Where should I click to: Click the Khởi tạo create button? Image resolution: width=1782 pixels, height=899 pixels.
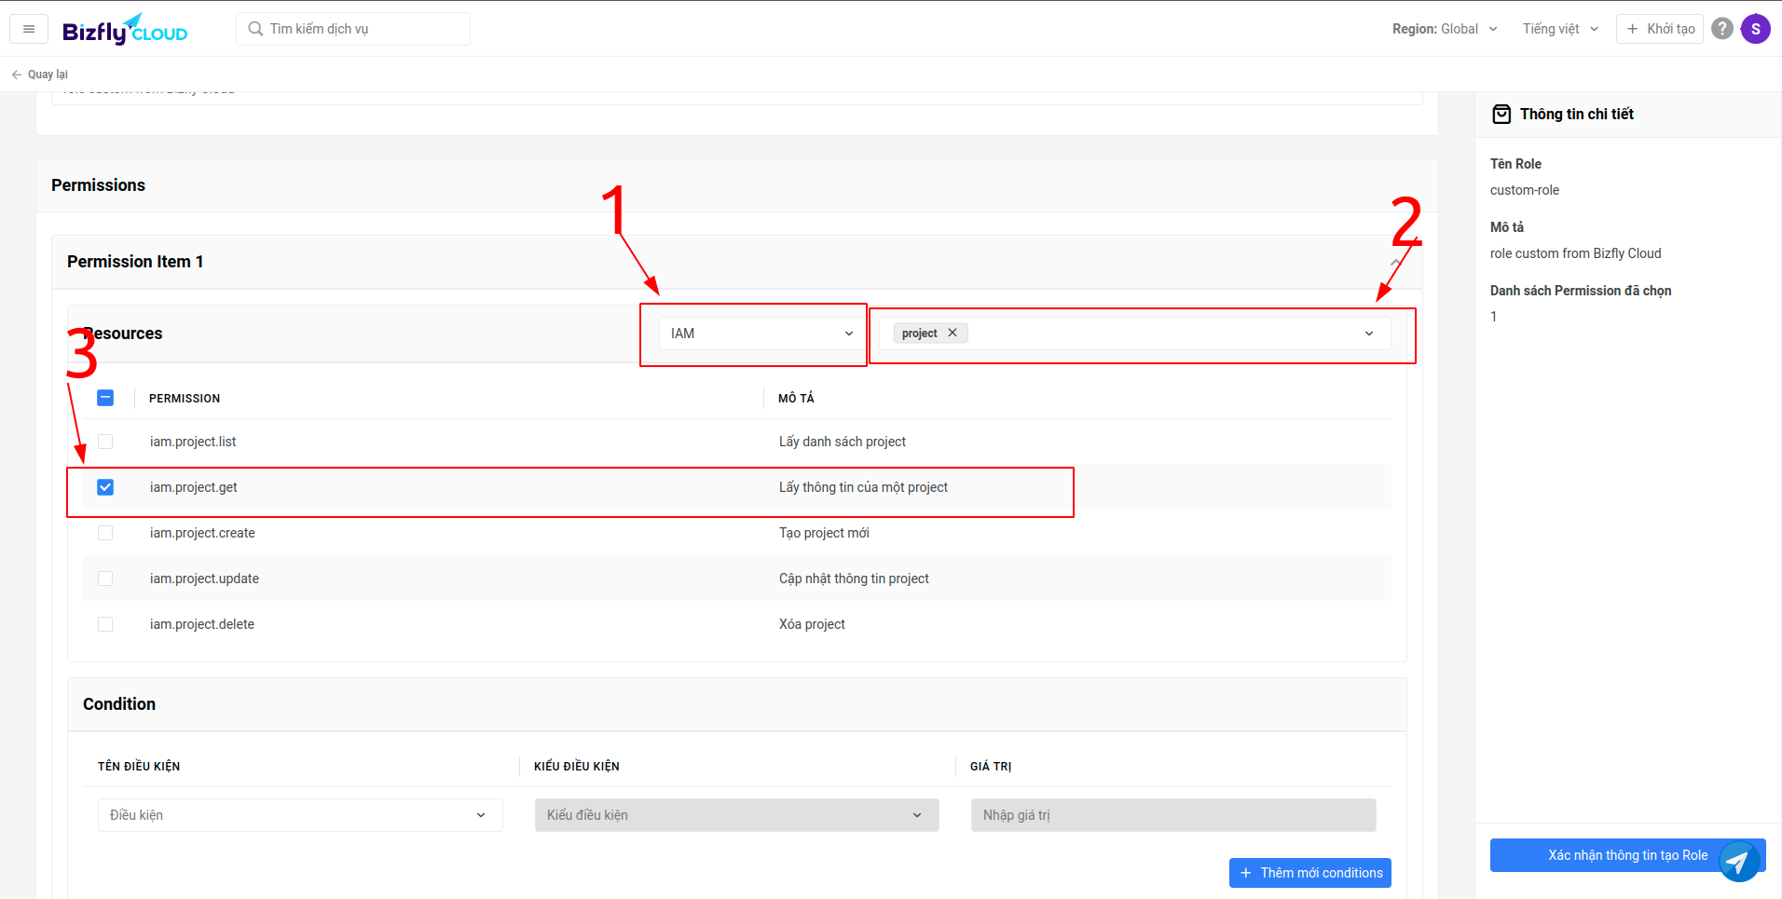[1659, 29]
